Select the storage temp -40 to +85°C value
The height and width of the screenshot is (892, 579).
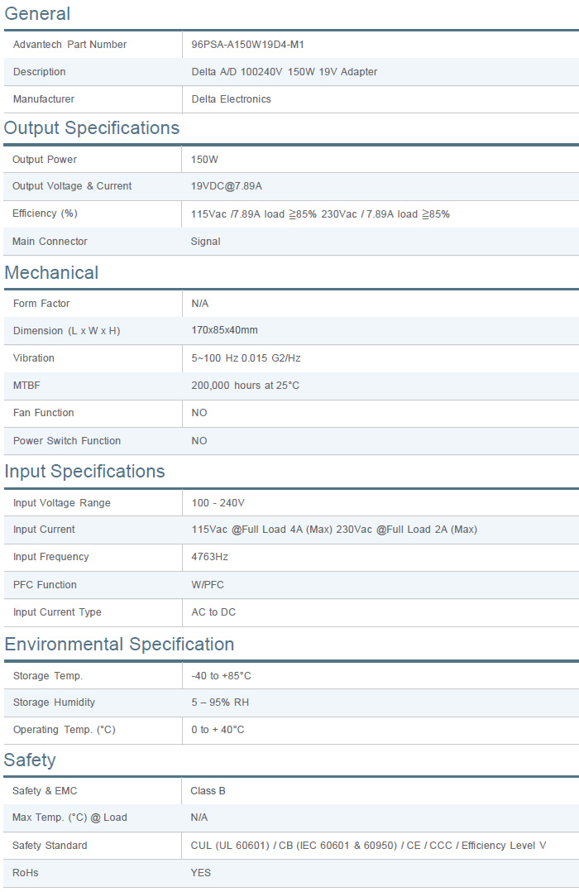(x=221, y=676)
